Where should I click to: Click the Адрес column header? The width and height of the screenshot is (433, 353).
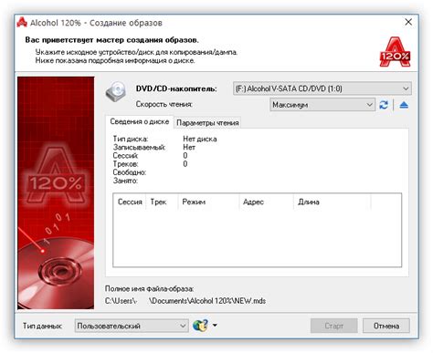click(266, 202)
